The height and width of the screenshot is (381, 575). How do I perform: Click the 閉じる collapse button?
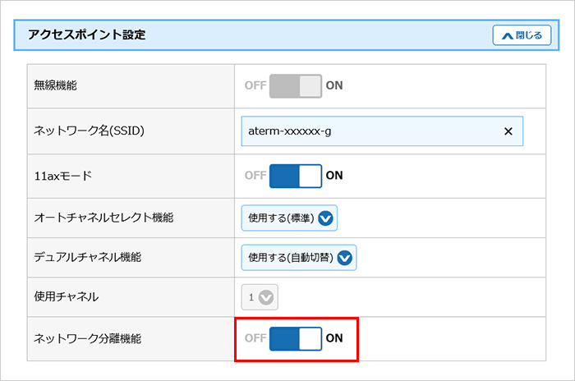522,35
